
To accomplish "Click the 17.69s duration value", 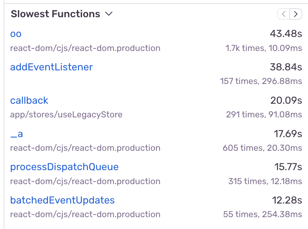I will 288,134.
